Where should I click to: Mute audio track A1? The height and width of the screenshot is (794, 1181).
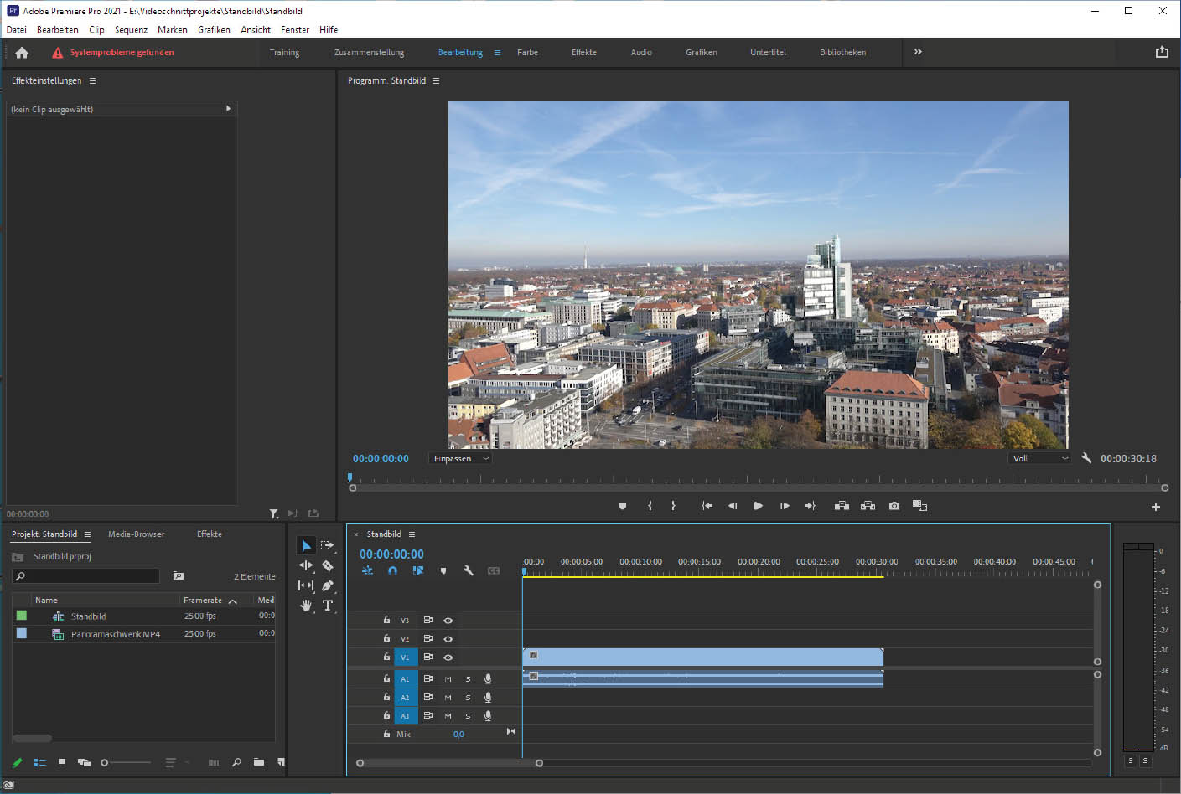(448, 679)
